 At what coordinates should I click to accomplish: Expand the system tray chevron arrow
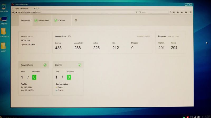point(203,117)
